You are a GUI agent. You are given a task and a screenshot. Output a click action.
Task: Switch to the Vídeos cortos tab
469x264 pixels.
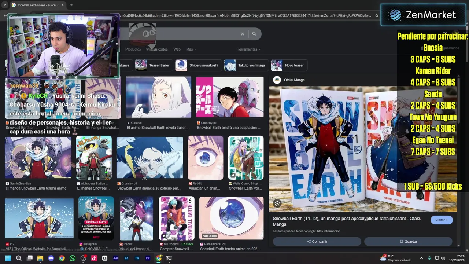157,49
